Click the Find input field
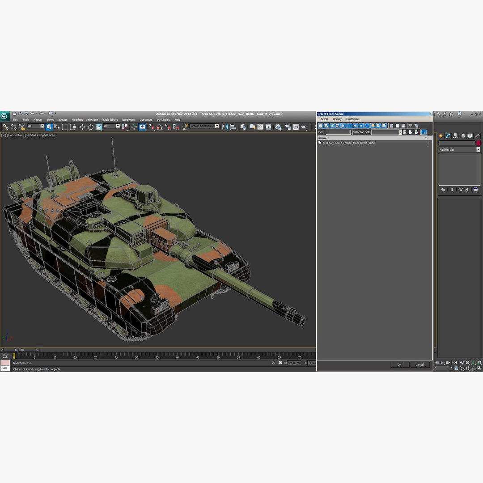 pos(338,132)
